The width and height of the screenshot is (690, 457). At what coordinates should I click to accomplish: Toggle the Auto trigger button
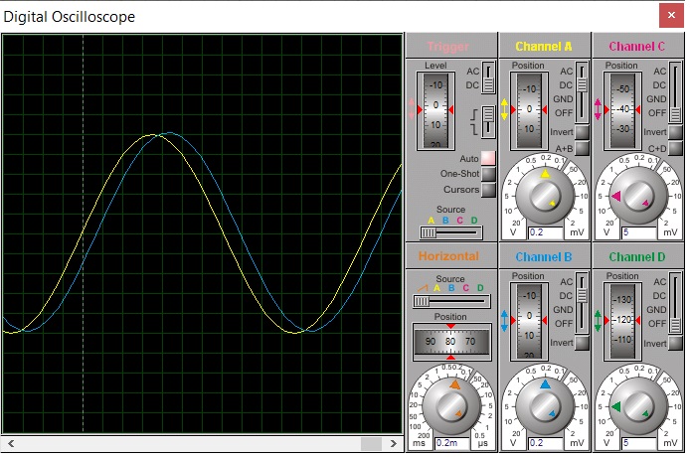[488, 159]
